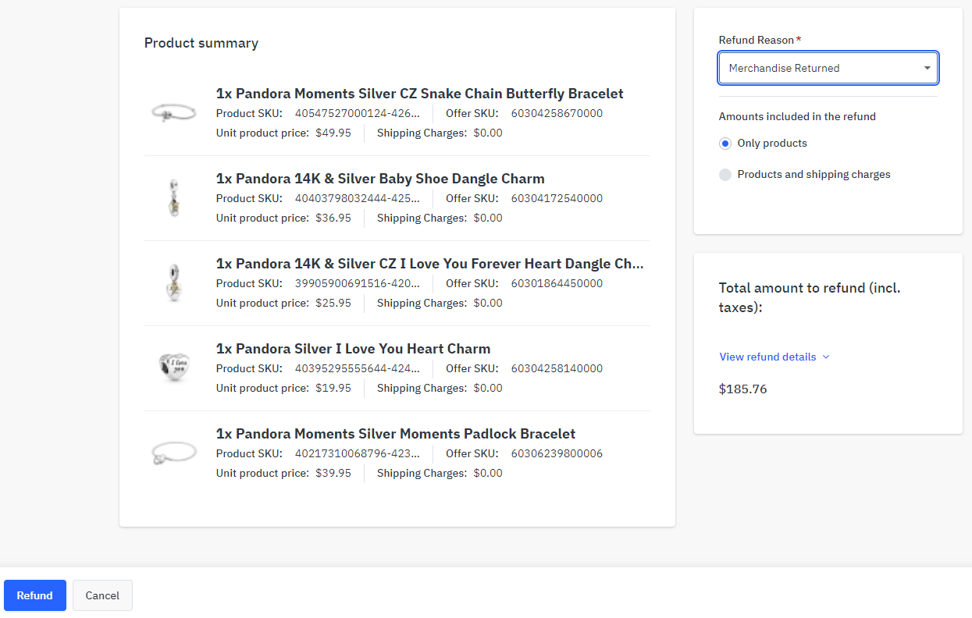Select the Moments Padlock Bracelet title
972x618 pixels.
point(396,434)
